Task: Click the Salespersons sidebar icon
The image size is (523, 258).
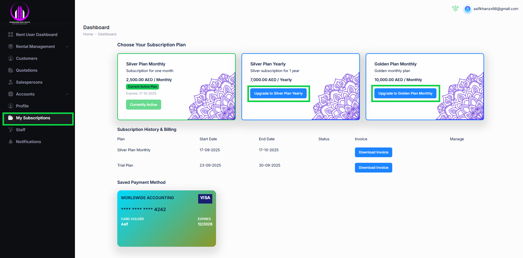Action: click(x=11, y=82)
